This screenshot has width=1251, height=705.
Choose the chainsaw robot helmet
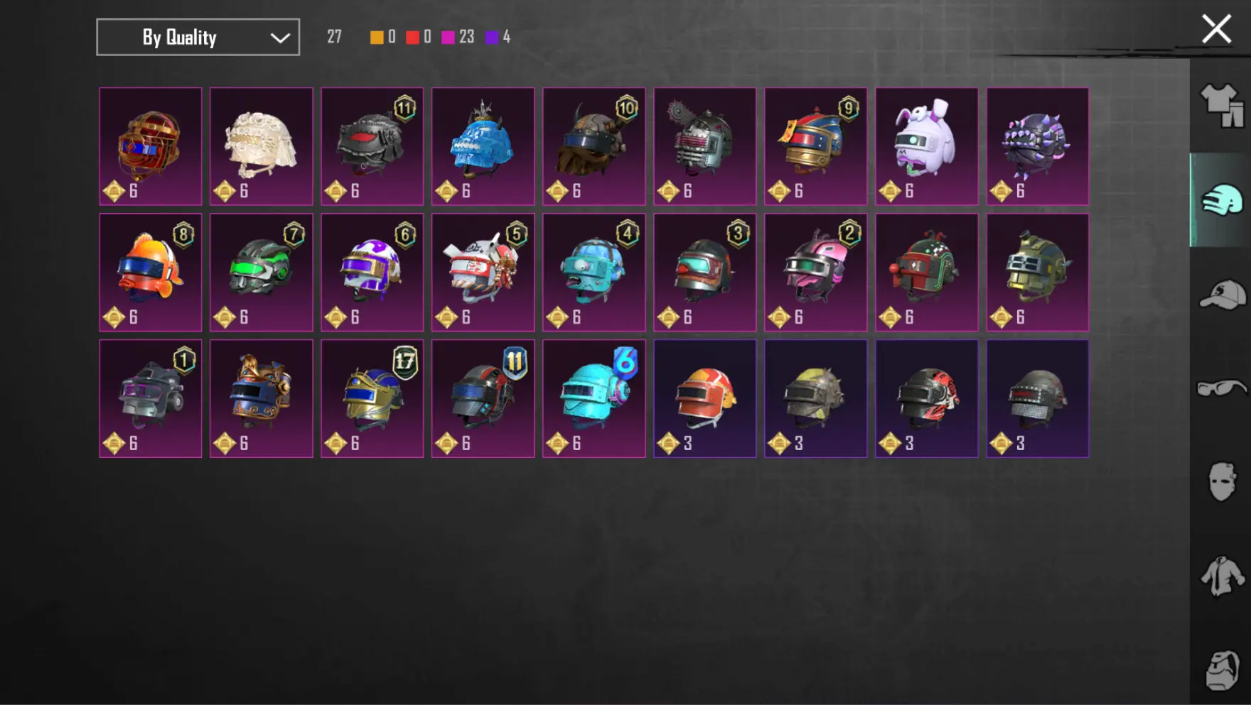(704, 146)
